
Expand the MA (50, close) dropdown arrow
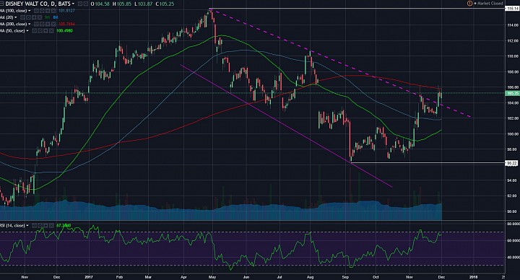click(x=27, y=30)
